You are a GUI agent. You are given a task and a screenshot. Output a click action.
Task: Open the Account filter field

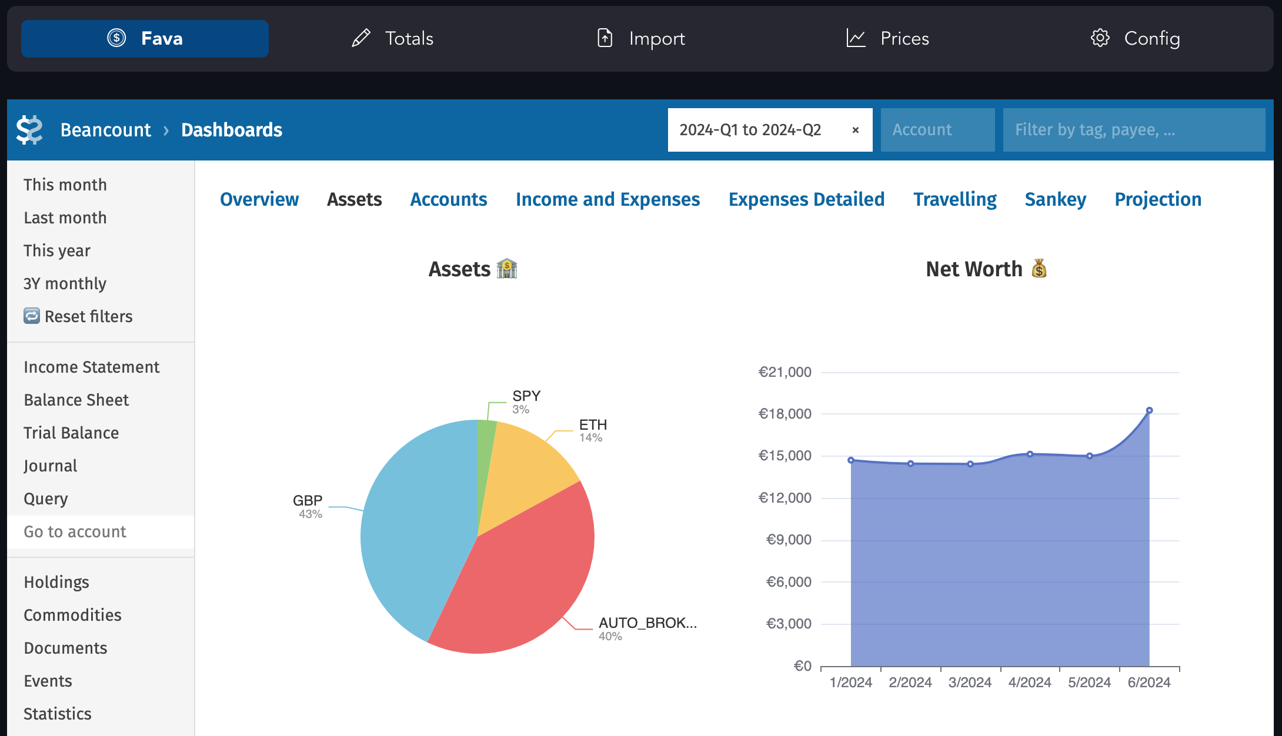[937, 130]
